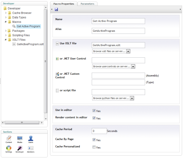
Task: Open the Members section
Action: [31, 149]
